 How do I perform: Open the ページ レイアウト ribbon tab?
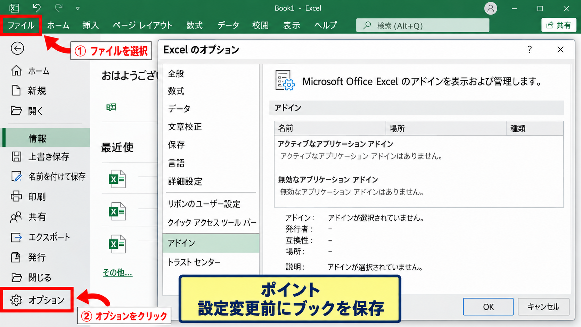pyautogui.click(x=142, y=25)
